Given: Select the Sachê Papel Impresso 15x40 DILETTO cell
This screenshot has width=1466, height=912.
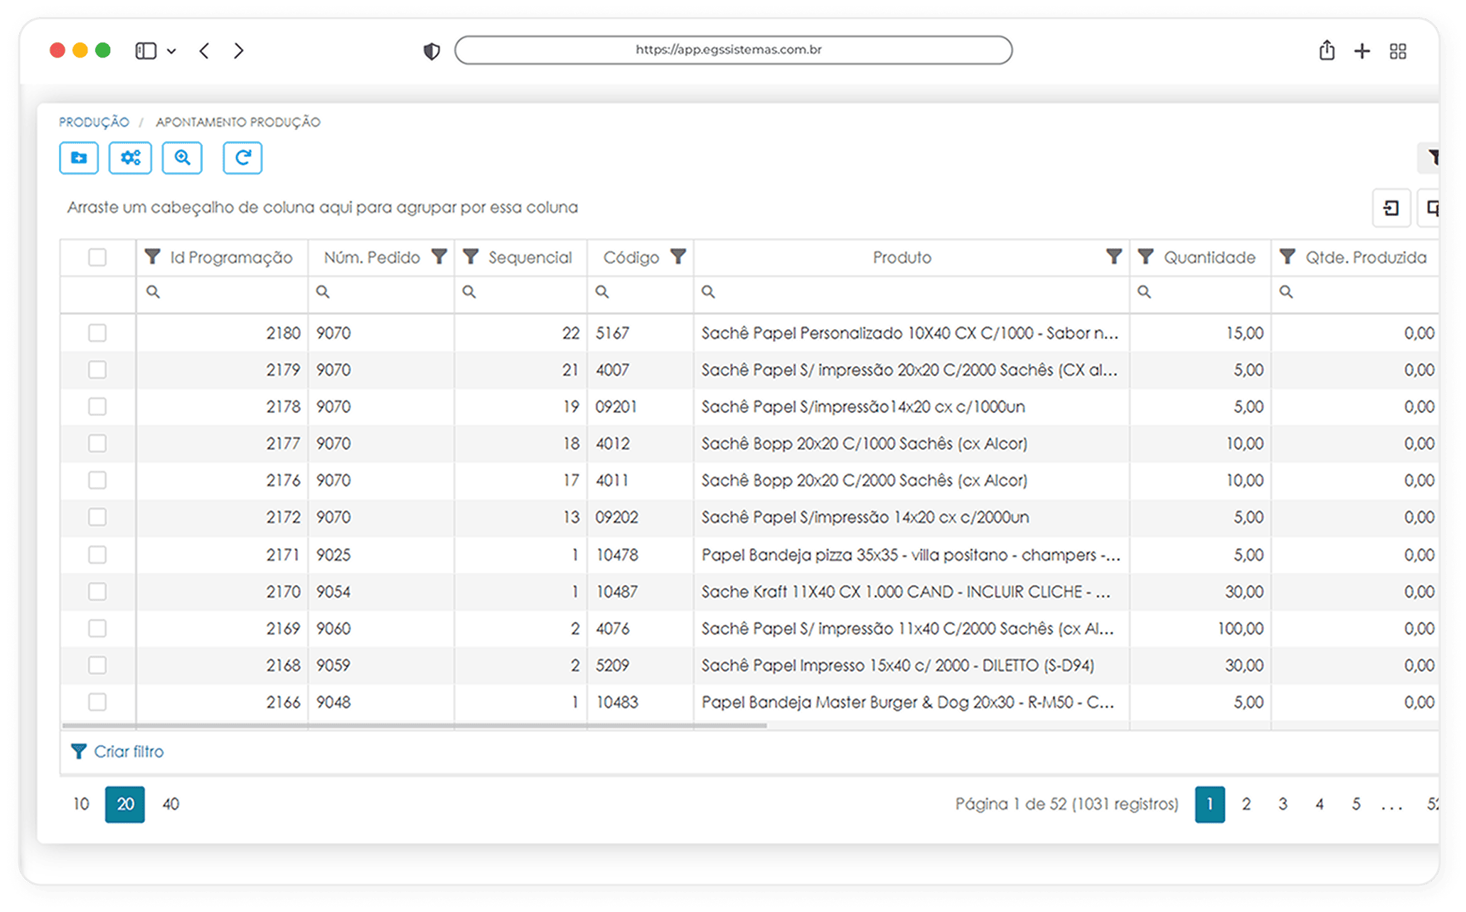Looking at the screenshot, I should point(911,665).
